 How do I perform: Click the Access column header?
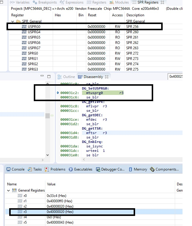117,15
